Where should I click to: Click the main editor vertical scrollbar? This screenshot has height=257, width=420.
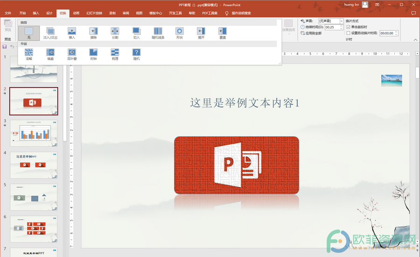(x=418, y=73)
